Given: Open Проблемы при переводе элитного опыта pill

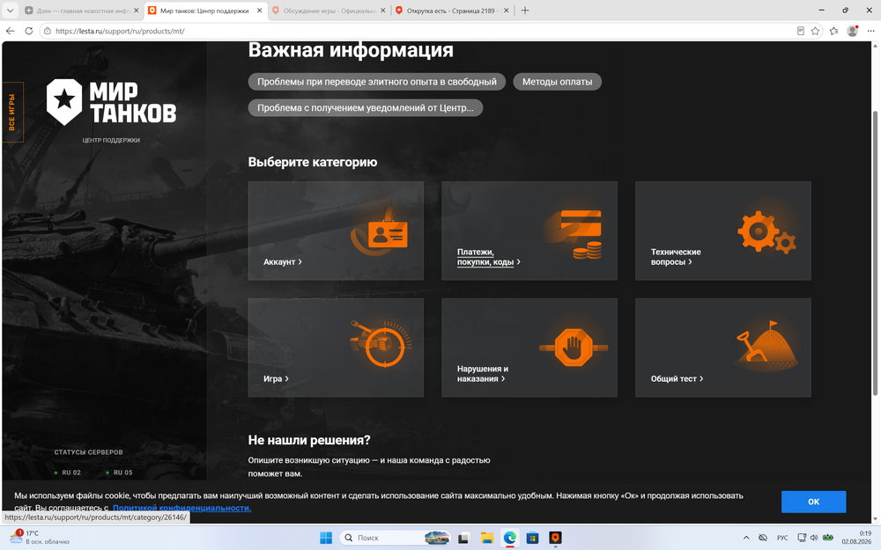Looking at the screenshot, I should pos(376,81).
